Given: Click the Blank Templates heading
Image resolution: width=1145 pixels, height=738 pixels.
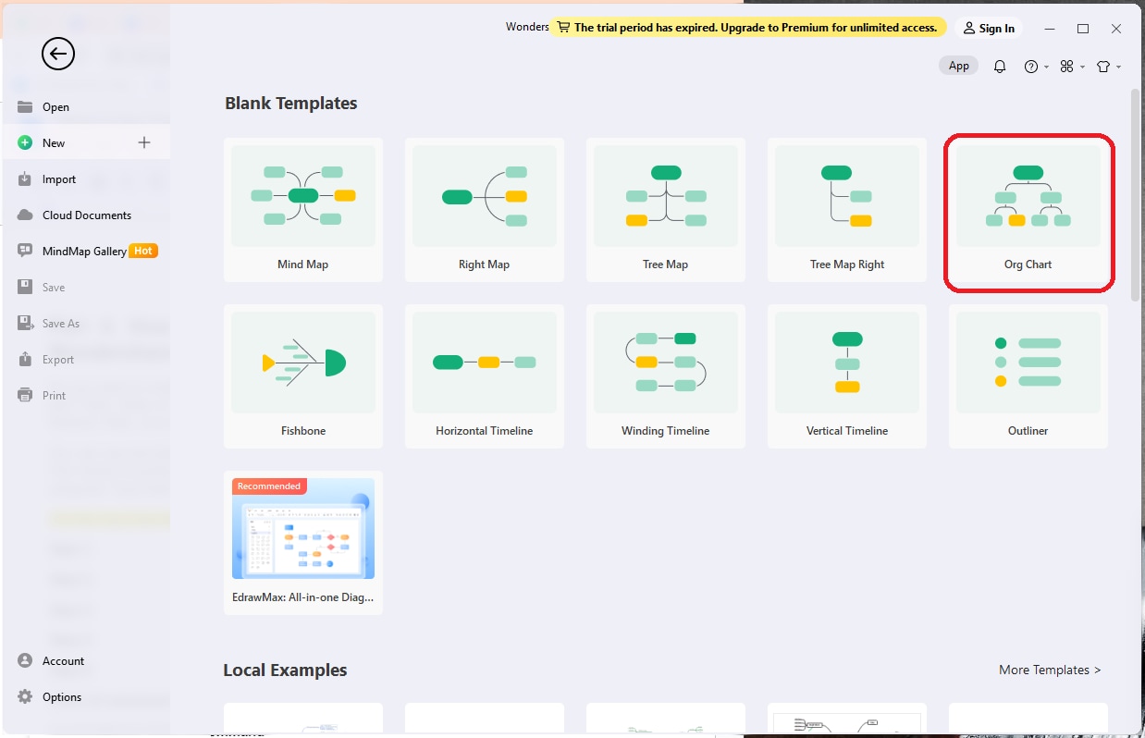Looking at the screenshot, I should 291,104.
